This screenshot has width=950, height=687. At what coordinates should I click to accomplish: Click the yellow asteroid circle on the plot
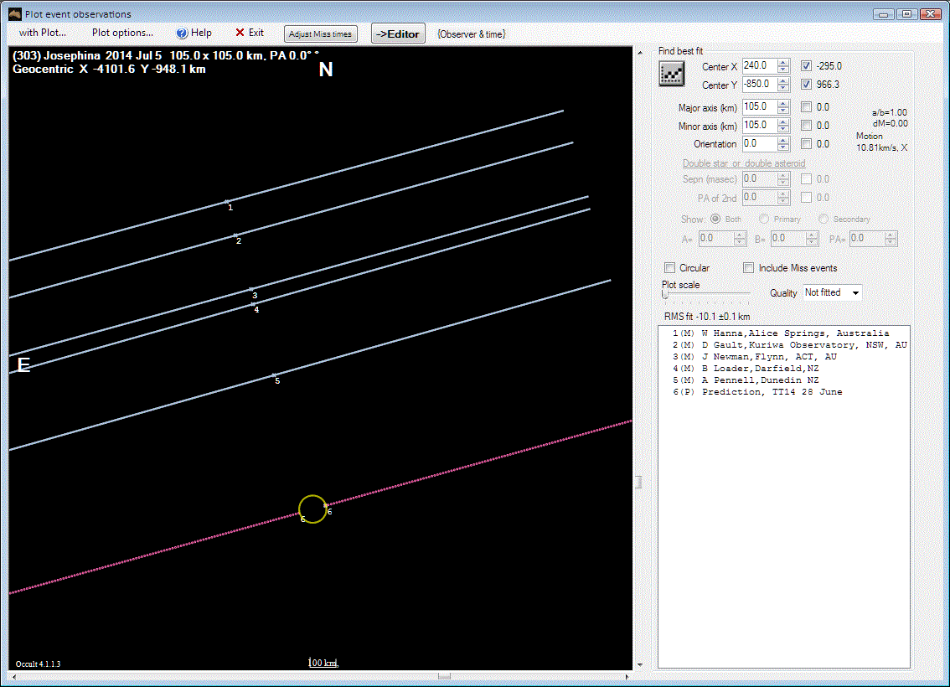click(x=312, y=509)
